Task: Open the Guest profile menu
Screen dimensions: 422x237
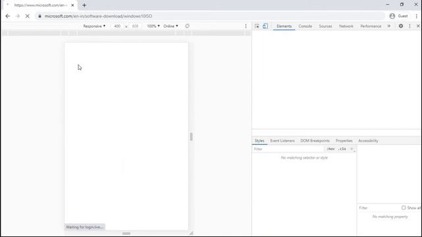Action: coord(398,16)
